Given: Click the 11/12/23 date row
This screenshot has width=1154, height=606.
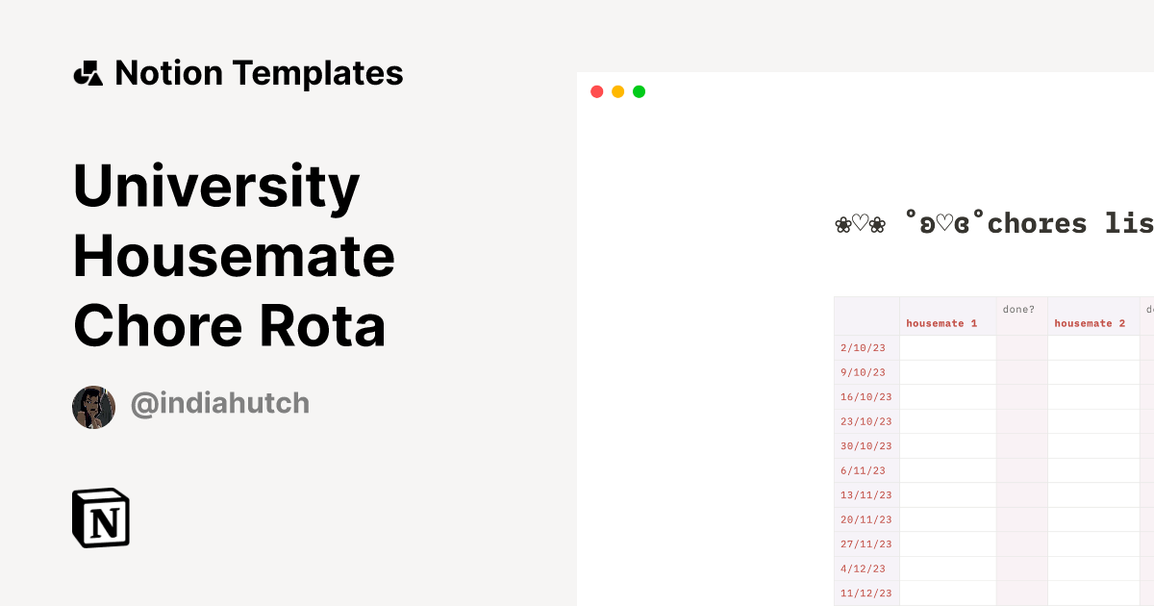Looking at the screenshot, I should 866,593.
